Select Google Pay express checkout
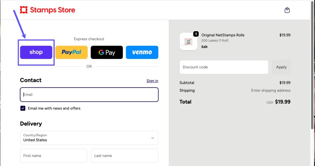The width and height of the screenshot is (315, 166). (107, 52)
